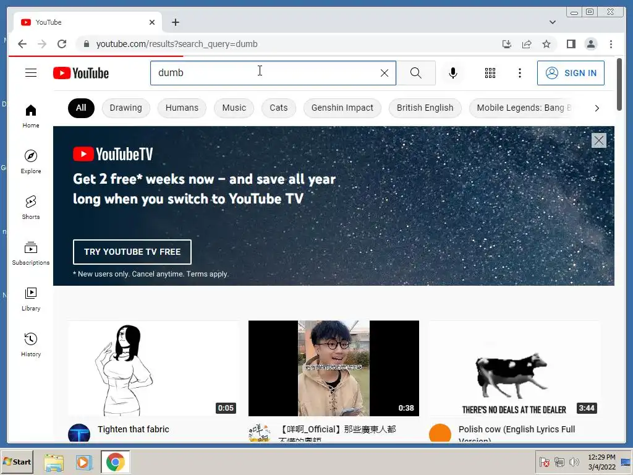Click the magnifying glass search button
This screenshot has height=475, width=633.
click(416, 73)
